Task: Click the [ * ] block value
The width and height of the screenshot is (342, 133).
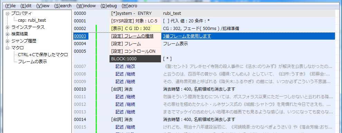Action: tap(167, 59)
